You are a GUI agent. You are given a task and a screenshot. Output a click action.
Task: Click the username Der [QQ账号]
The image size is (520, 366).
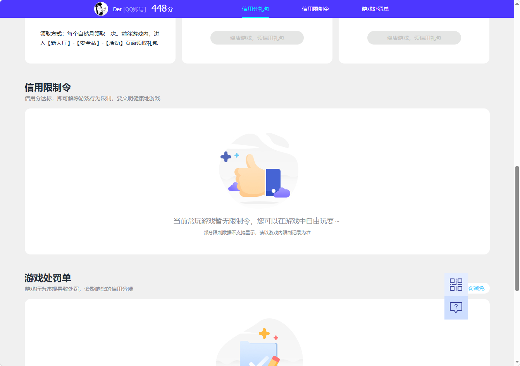point(129,9)
